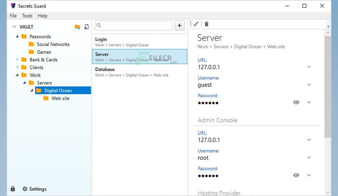Open the File menu
The image size is (338, 196).
point(13,16)
